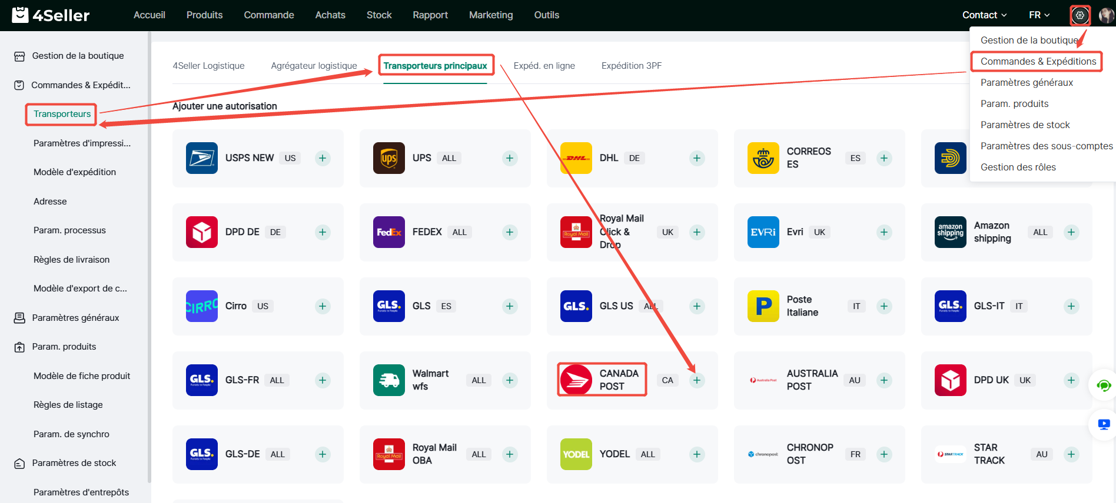
Task: Choose Gestion des rôles in settings dropdown
Action: pyautogui.click(x=1018, y=167)
